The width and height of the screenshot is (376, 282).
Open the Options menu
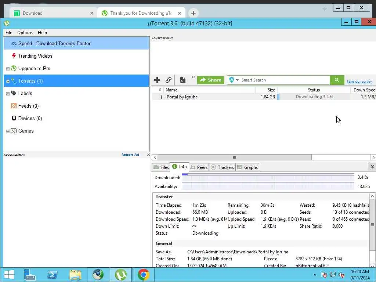(25, 33)
